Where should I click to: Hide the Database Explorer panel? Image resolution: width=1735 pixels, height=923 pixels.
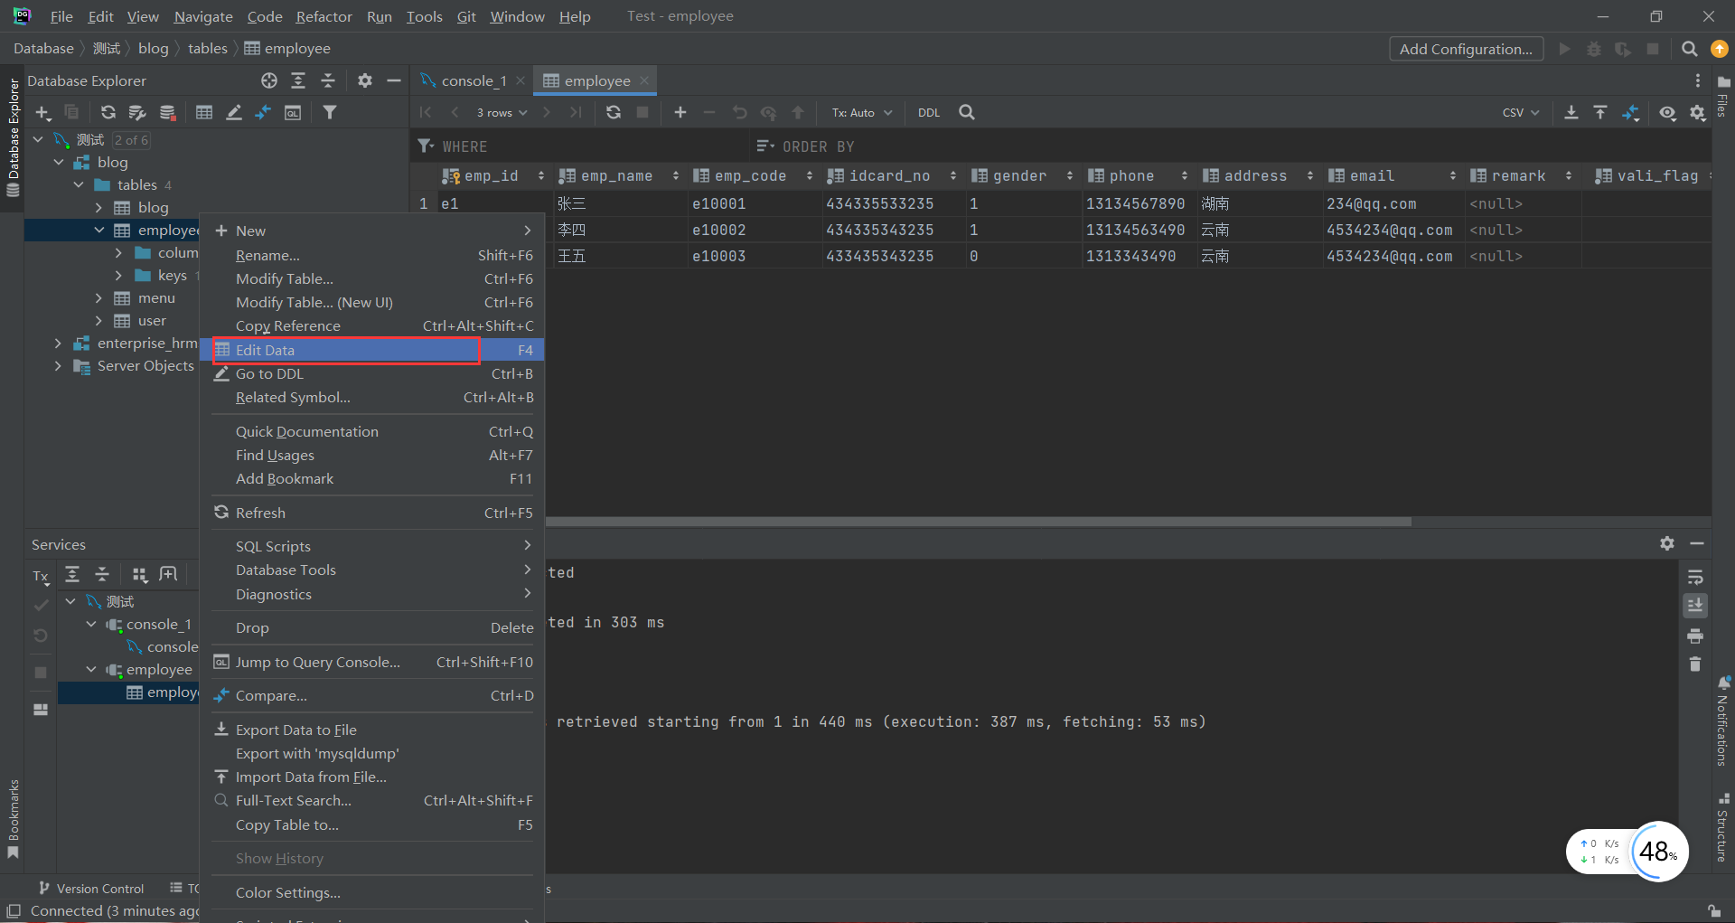(x=394, y=80)
